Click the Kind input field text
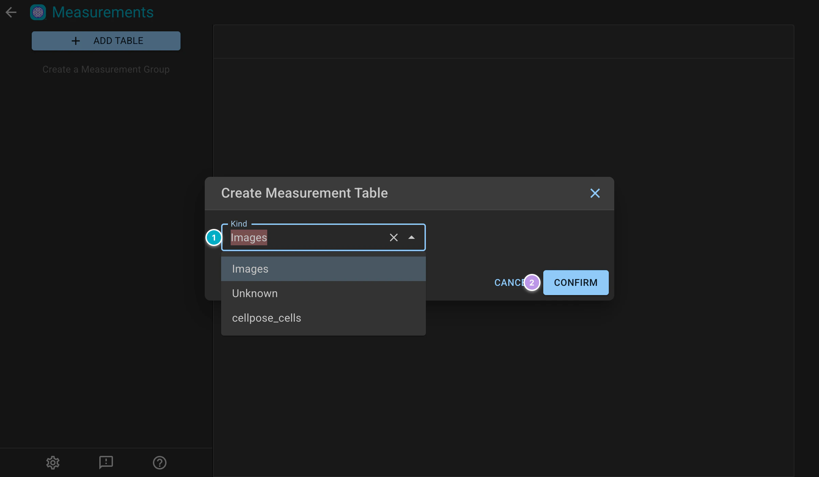The width and height of the screenshot is (819, 477). (x=249, y=237)
